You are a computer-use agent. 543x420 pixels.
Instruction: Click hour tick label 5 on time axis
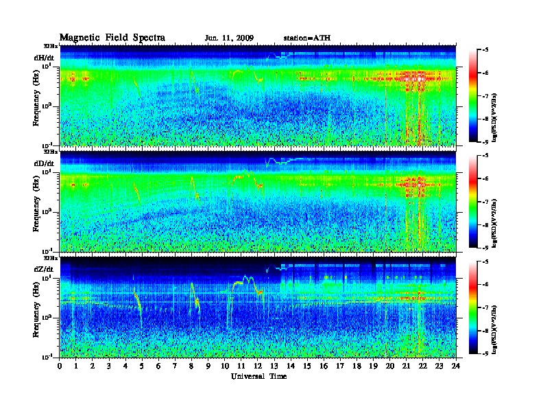click(x=142, y=366)
